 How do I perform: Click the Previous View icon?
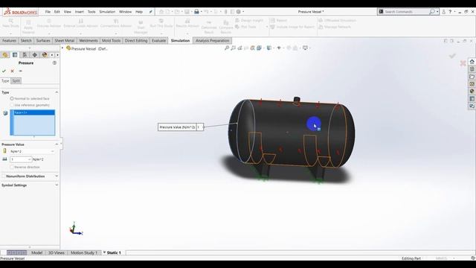click(239, 48)
